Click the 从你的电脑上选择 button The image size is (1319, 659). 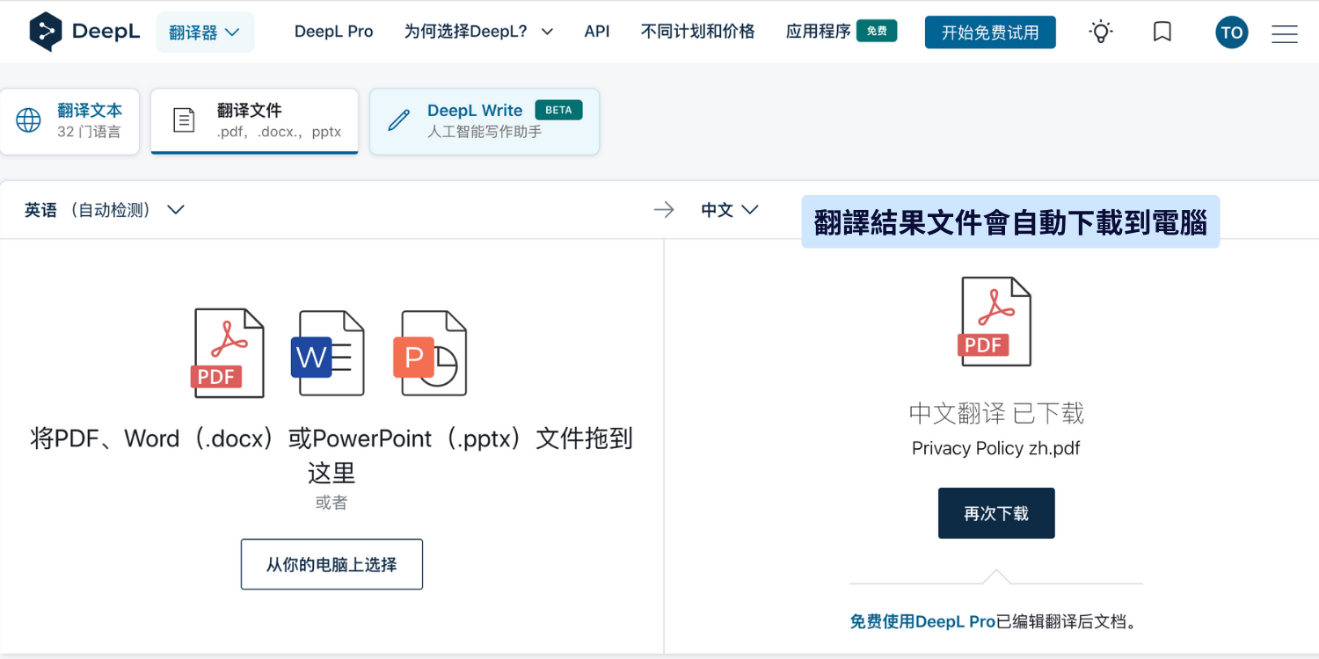[332, 564]
